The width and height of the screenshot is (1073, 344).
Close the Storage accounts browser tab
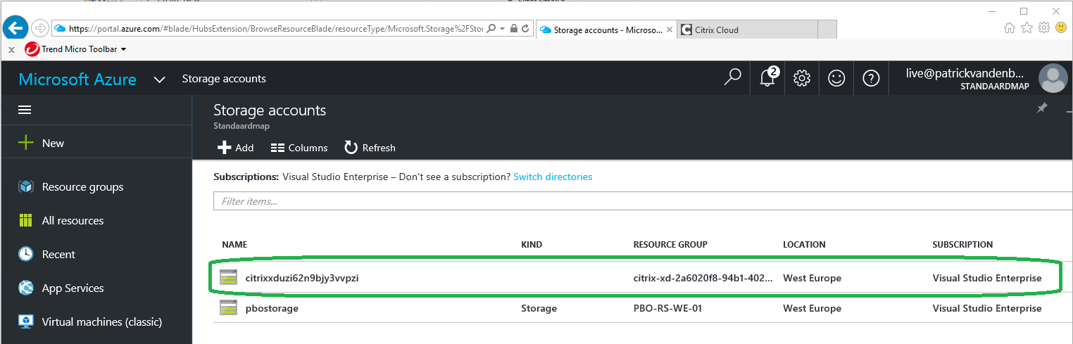669,30
